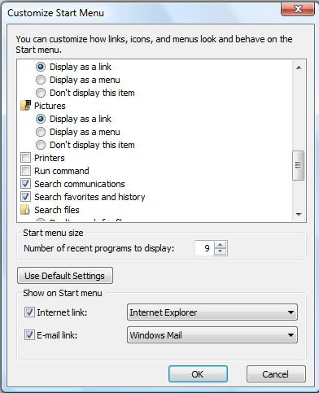319x393 pixels.
Task: Select 'Display as a menu' under Pictures
Action: (41, 132)
